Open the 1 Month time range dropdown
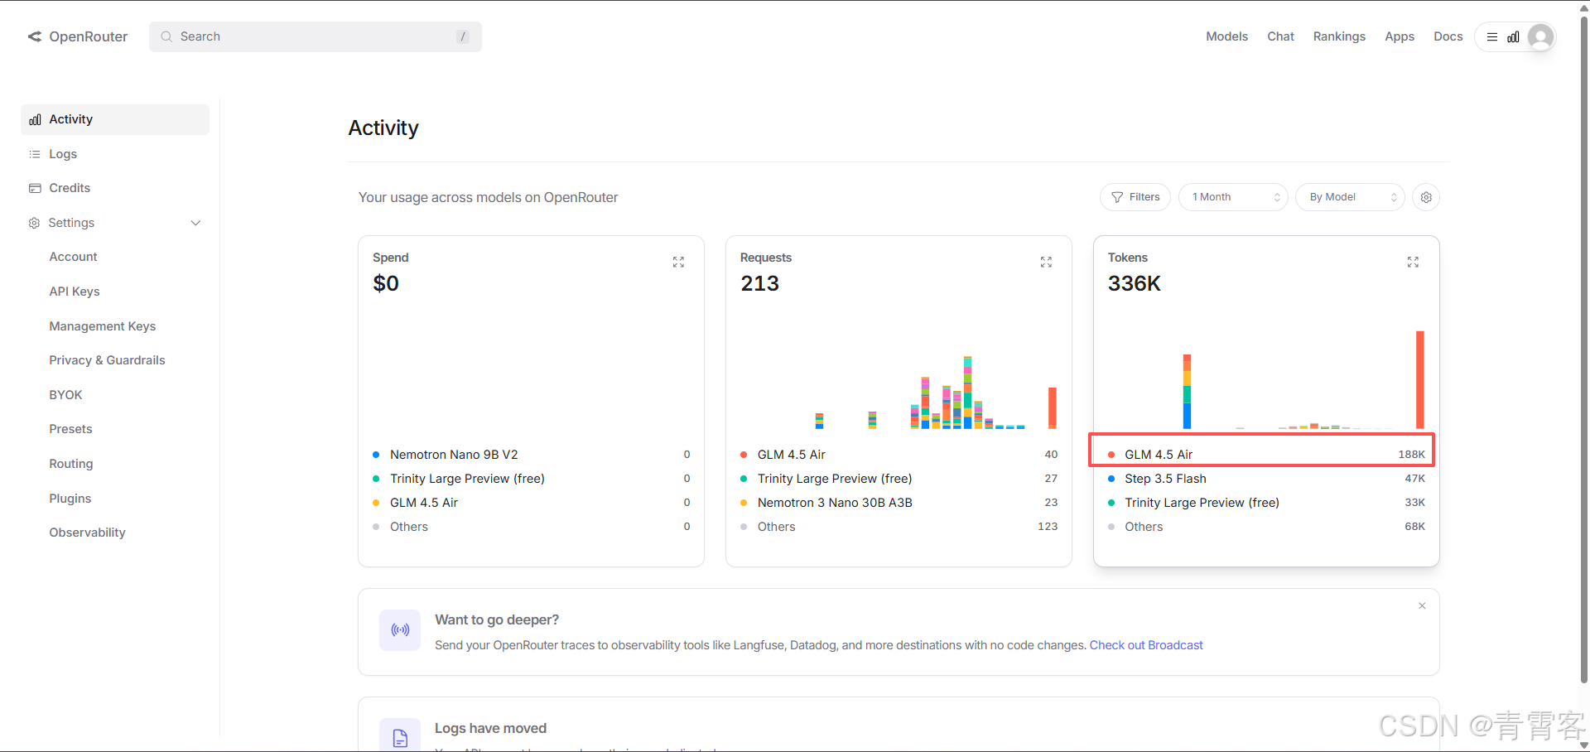Image resolution: width=1590 pixels, height=752 pixels. coord(1233,197)
